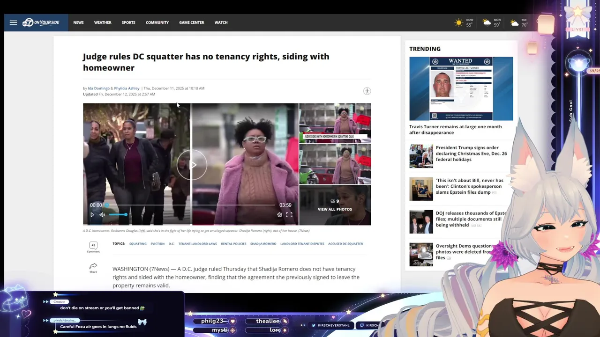The image size is (600, 337).
Task: Open the Accused DC Squatter topic tag
Action: (x=345, y=244)
